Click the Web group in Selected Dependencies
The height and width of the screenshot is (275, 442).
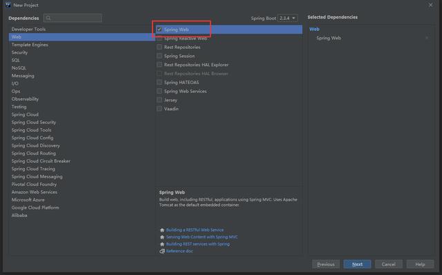point(314,29)
